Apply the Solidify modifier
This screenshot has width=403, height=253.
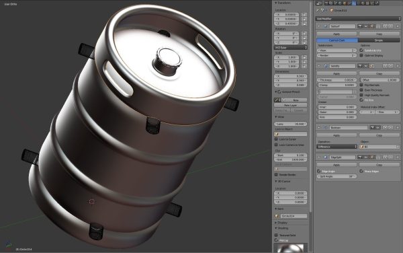click(337, 73)
